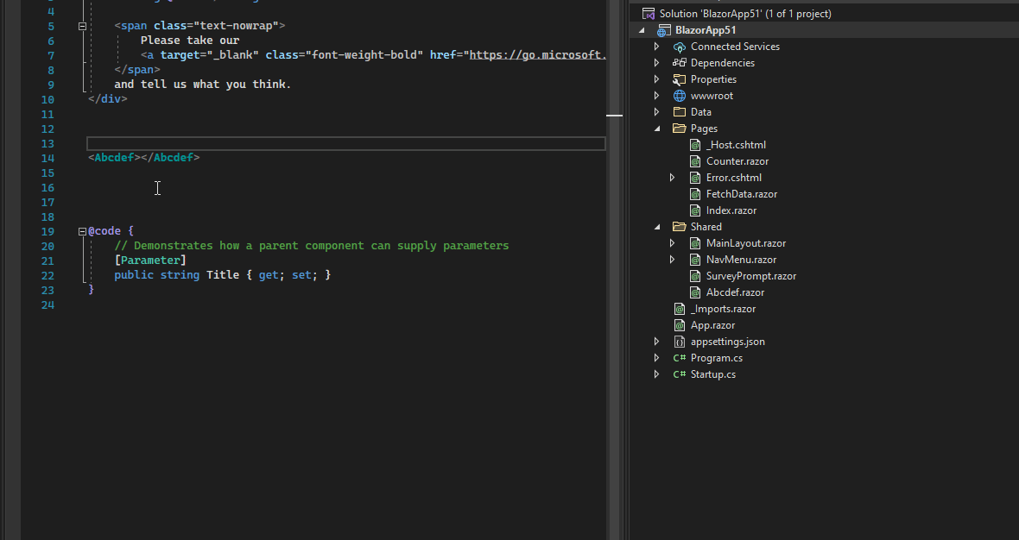Image resolution: width=1019 pixels, height=540 pixels.
Task: Expand the Program.cs node
Action: [656, 358]
